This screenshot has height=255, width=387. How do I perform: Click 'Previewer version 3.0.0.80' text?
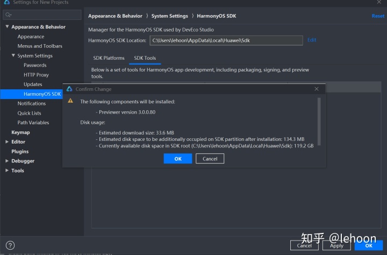pyautogui.click(x=127, y=112)
